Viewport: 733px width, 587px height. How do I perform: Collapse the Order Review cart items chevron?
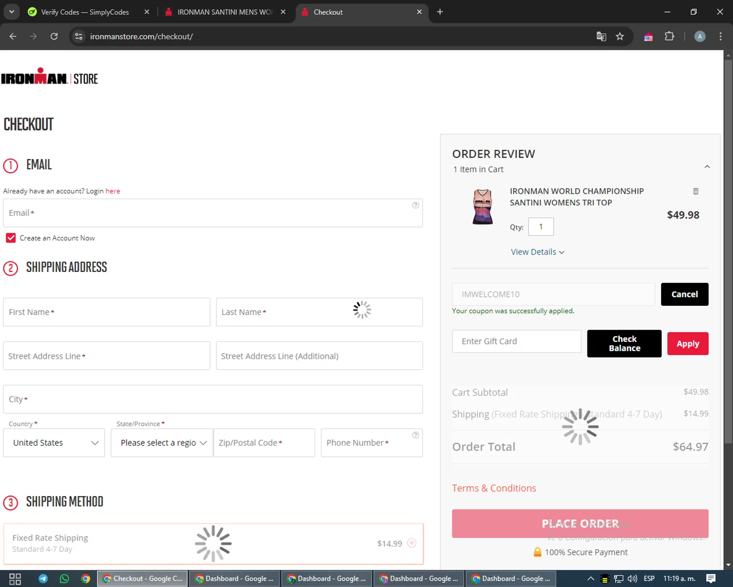(x=707, y=167)
